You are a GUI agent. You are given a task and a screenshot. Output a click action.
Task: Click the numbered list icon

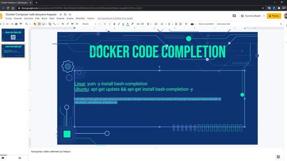162,24
